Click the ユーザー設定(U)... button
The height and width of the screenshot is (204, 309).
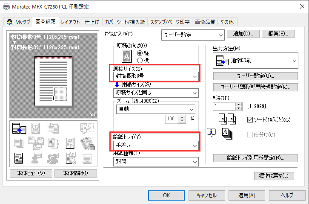click(x=255, y=76)
